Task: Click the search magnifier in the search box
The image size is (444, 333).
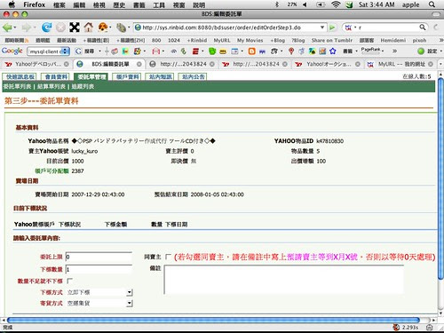Action: pos(423,28)
